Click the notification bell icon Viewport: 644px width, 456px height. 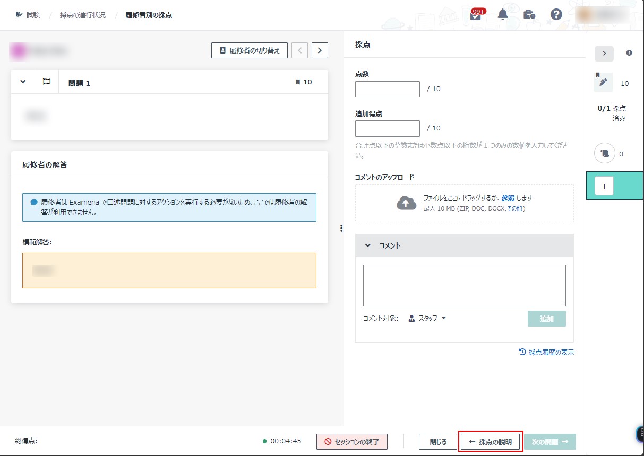coord(502,15)
